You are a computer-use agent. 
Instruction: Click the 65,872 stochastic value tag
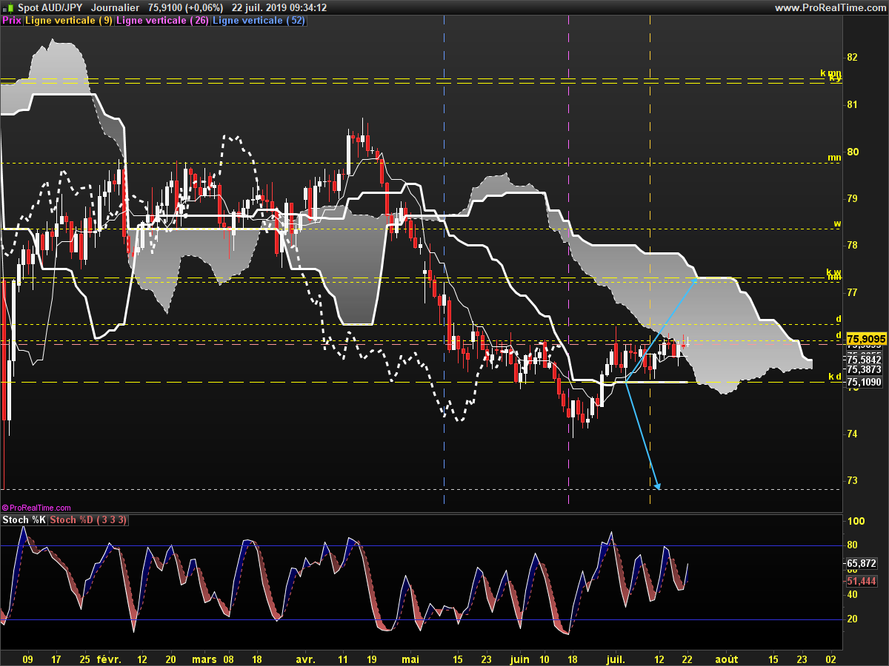[862, 563]
